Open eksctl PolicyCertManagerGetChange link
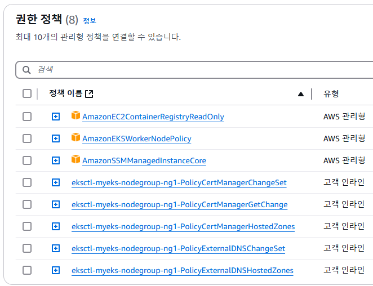 point(180,205)
